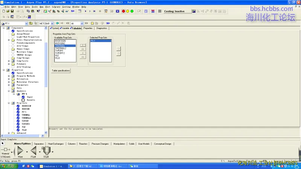Open the Library menu
301x169 pixels.
[56, 7]
